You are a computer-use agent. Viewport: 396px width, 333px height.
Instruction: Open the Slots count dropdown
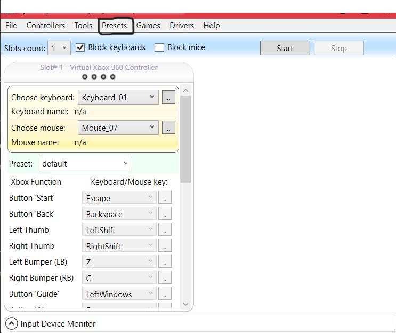click(59, 48)
